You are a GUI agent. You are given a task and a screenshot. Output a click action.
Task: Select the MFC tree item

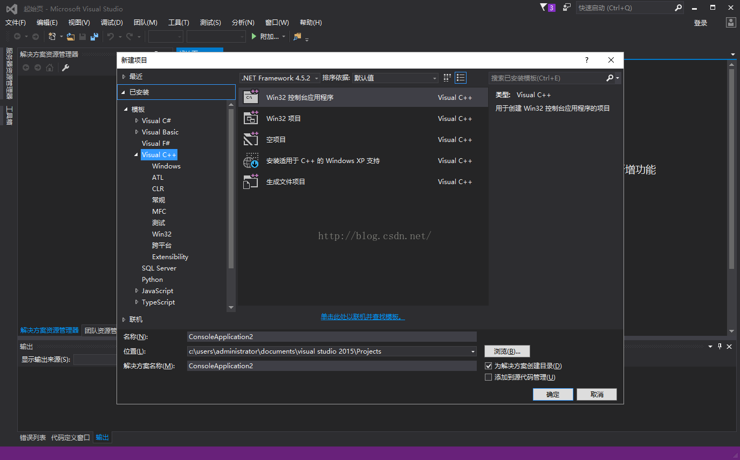click(159, 212)
